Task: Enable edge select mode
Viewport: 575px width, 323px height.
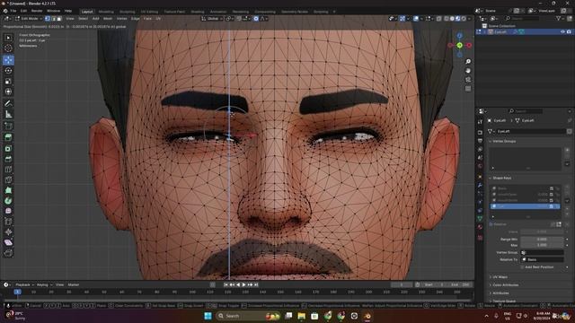Action: [x=54, y=18]
